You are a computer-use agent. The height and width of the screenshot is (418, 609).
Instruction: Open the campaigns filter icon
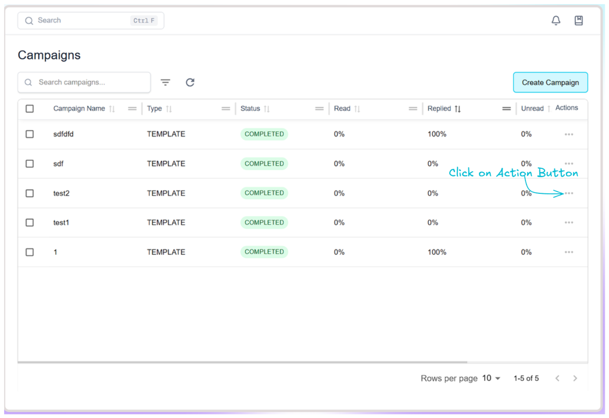tap(166, 82)
